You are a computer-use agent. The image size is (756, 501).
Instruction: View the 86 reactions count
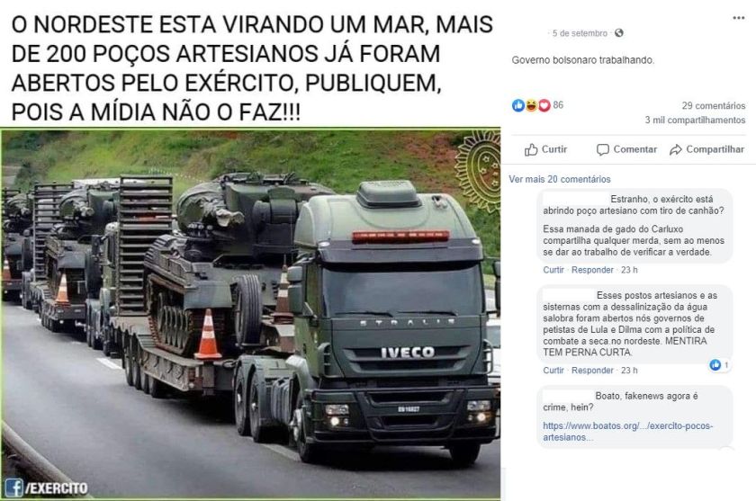558,105
